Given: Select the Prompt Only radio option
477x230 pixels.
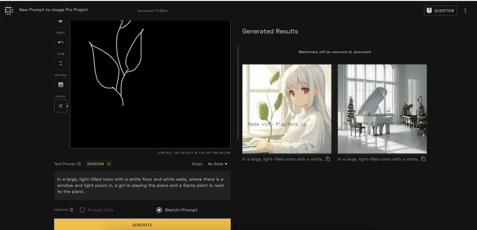Looking at the screenshot, I should coord(82,210).
